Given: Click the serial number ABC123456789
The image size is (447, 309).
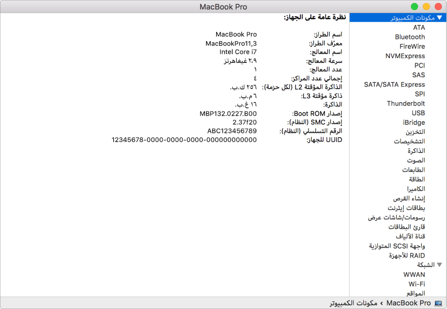Looking at the screenshot, I should pyautogui.click(x=232, y=131).
